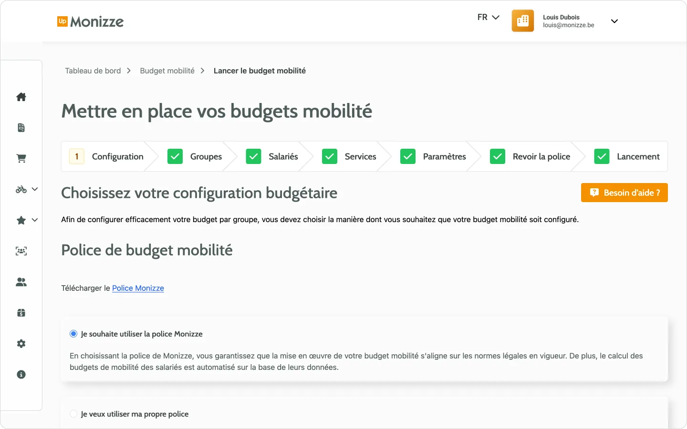Go to the Lancement step
The height and width of the screenshot is (429, 687).
[638, 156]
